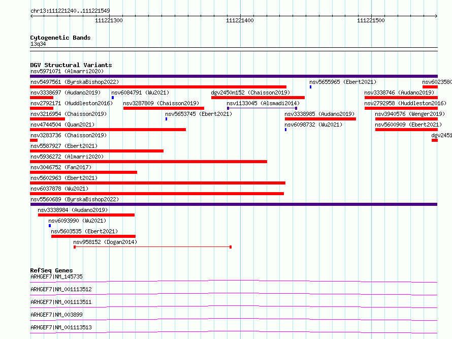The image size is (452, 339).
Task: Click the RefSeq Genes track heading
Action: [51, 270]
